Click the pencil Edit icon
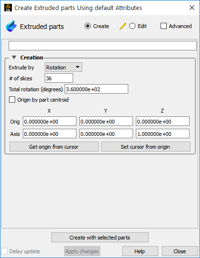This screenshot has width=200, height=258. pyautogui.click(x=123, y=26)
